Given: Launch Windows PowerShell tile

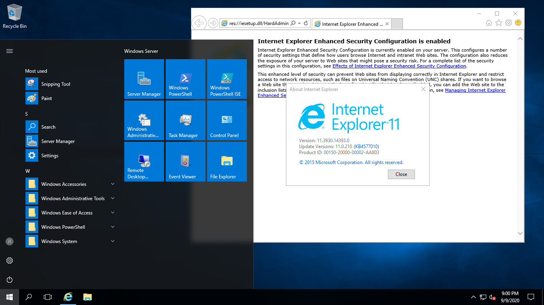Looking at the screenshot, I should pos(186,79).
